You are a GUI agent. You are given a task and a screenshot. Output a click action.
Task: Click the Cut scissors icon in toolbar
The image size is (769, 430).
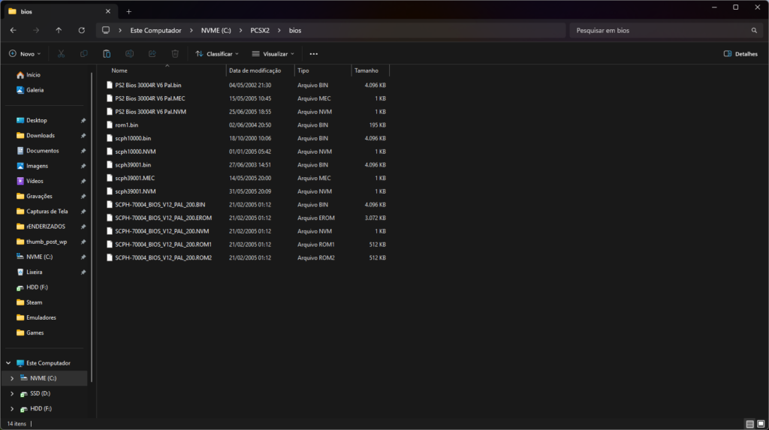(x=61, y=54)
